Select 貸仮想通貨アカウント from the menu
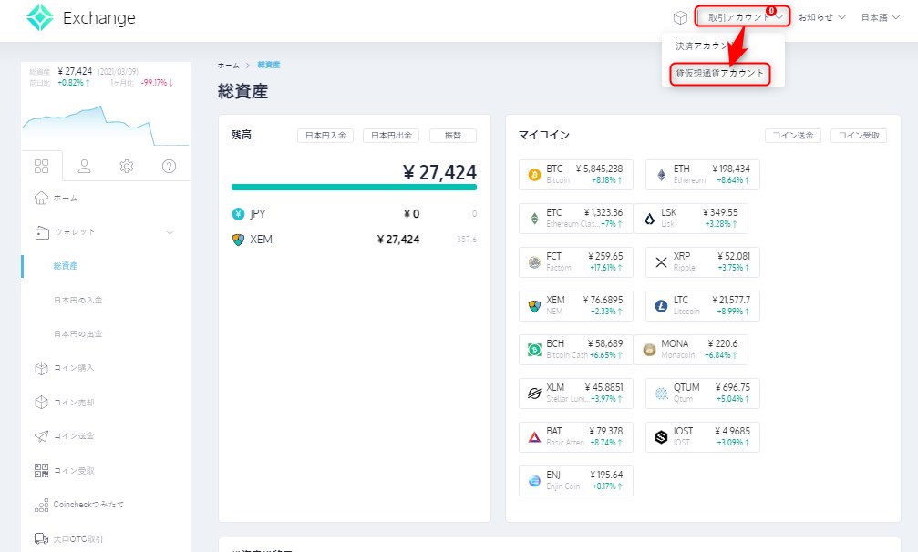Screen dimensions: 918x552 coord(720,74)
